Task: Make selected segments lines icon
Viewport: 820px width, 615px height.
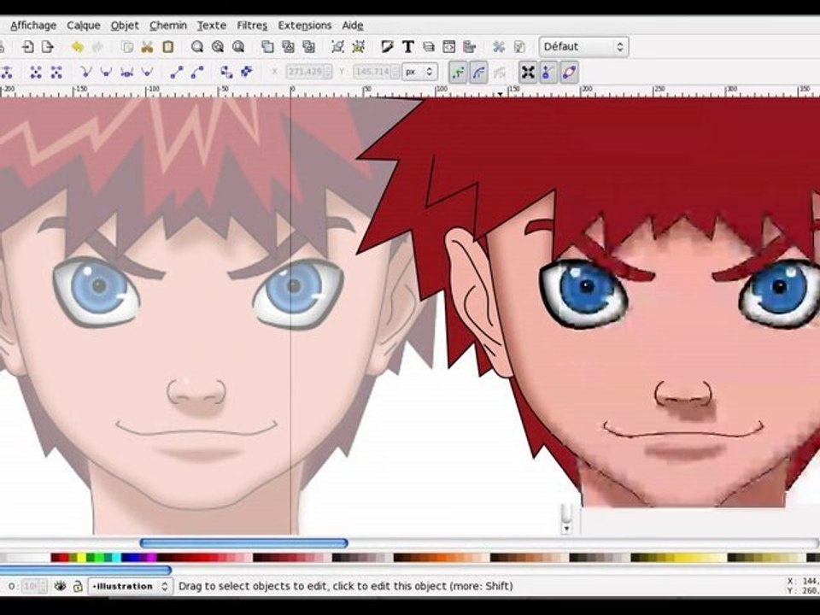Action: [x=177, y=72]
